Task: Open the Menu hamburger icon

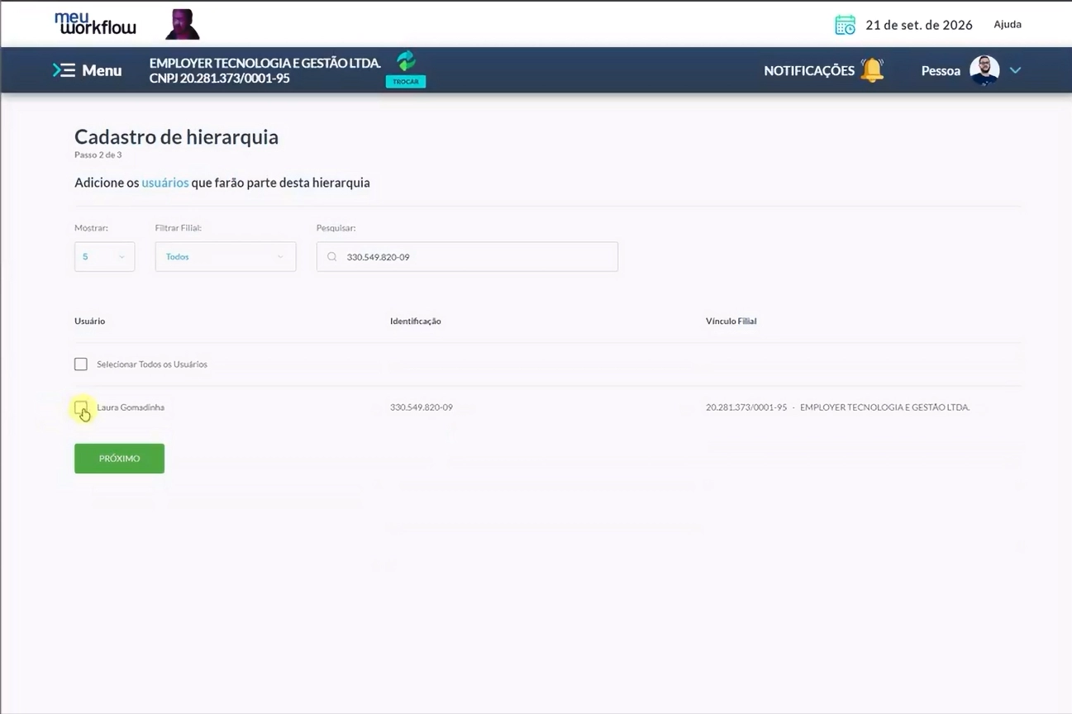Action: [64, 70]
